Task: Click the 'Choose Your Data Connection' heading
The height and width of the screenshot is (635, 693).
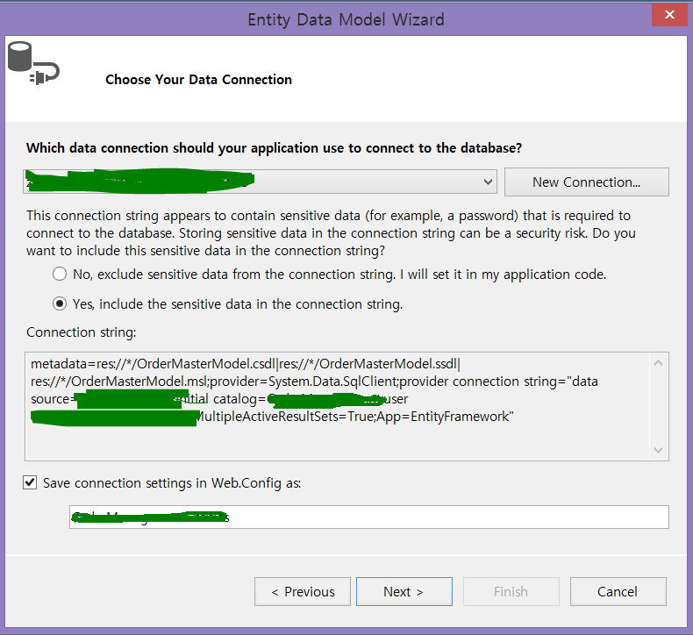Action: click(198, 80)
